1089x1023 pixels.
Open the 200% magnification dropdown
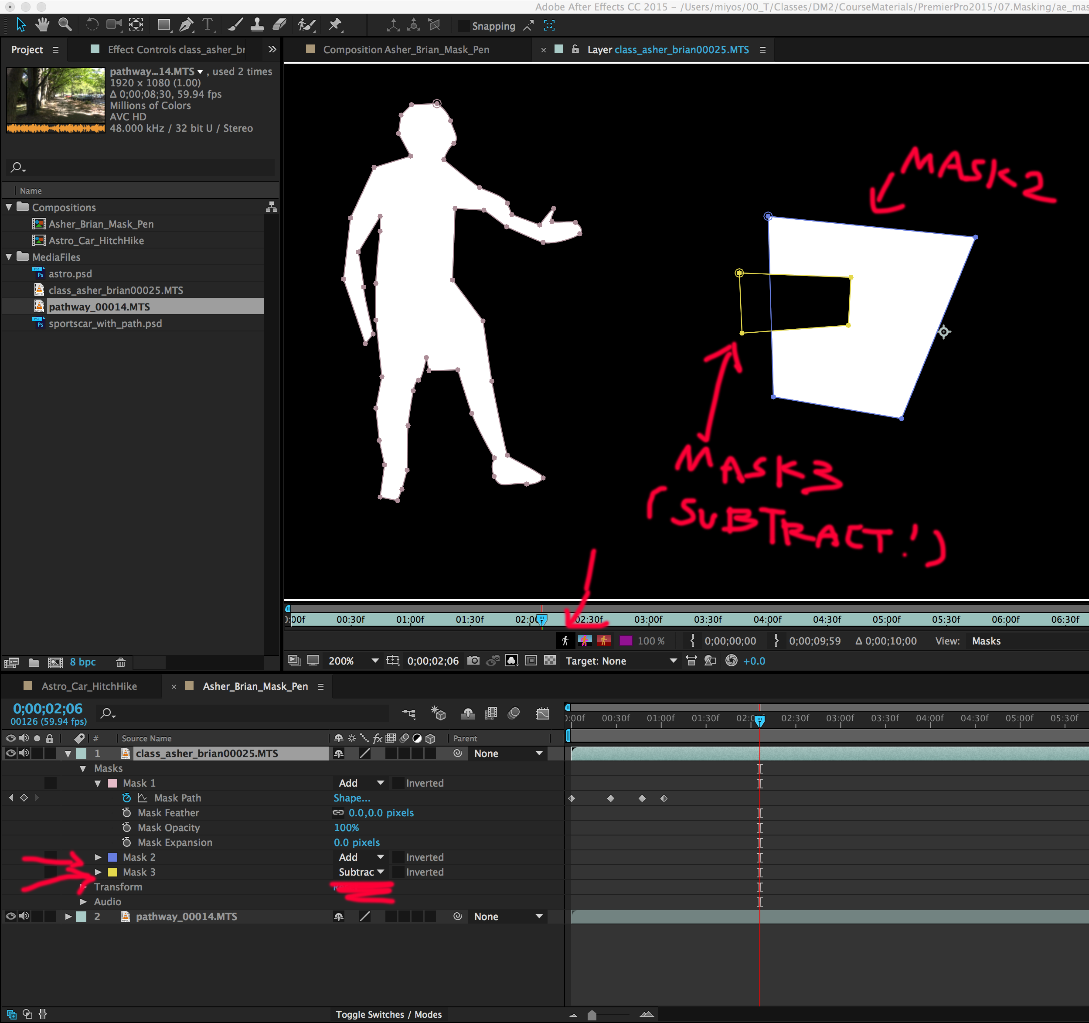tap(374, 661)
